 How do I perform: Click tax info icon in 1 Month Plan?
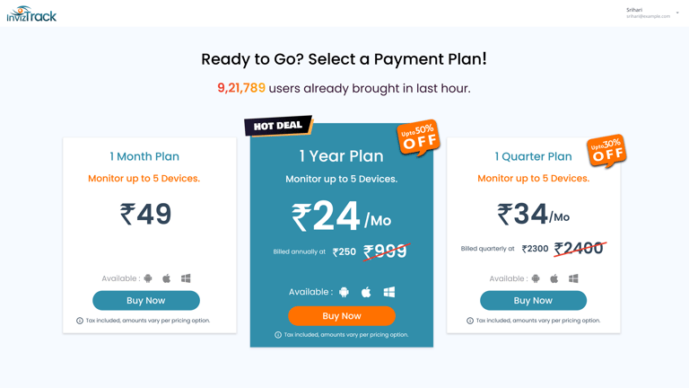[x=80, y=321]
